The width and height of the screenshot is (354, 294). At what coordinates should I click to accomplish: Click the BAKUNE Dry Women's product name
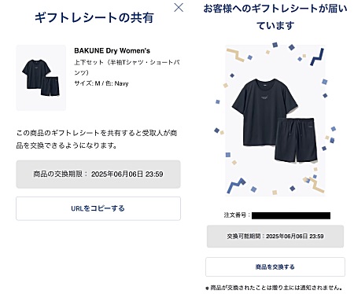click(x=112, y=50)
